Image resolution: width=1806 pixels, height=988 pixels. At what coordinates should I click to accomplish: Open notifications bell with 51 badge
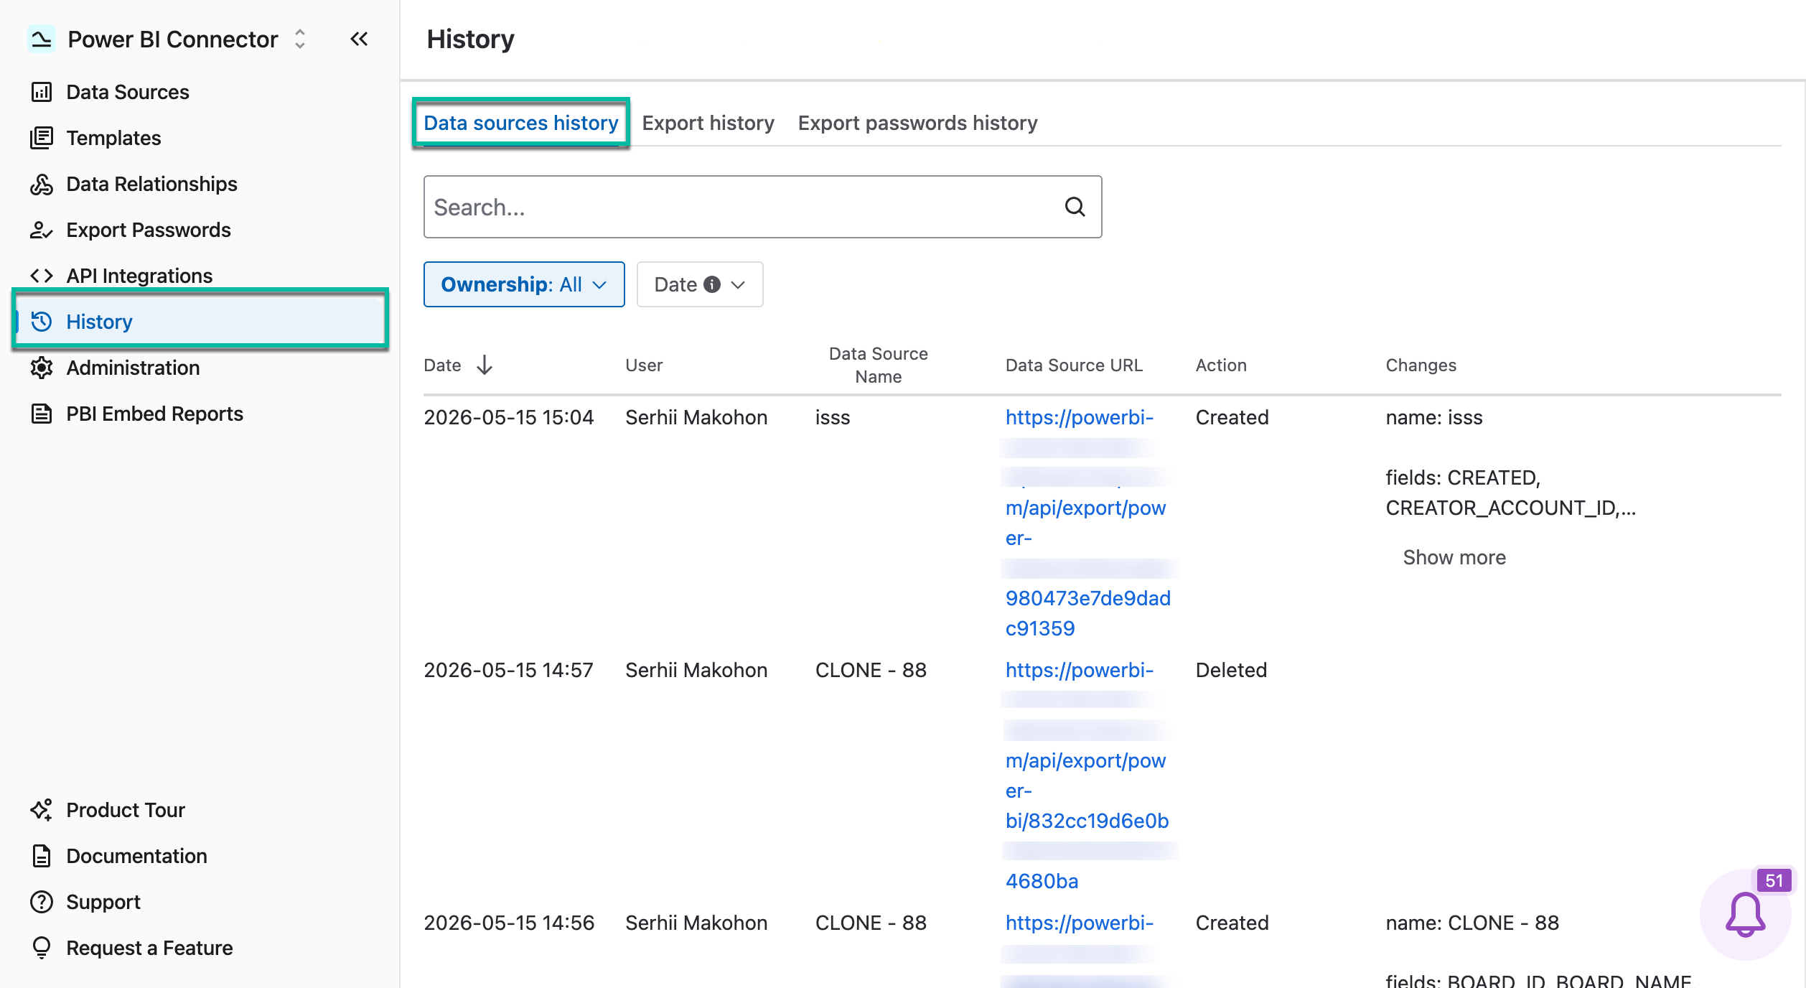click(x=1745, y=914)
